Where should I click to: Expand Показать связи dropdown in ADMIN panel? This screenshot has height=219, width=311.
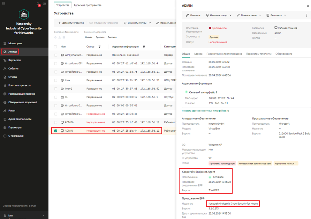coord(260,15)
